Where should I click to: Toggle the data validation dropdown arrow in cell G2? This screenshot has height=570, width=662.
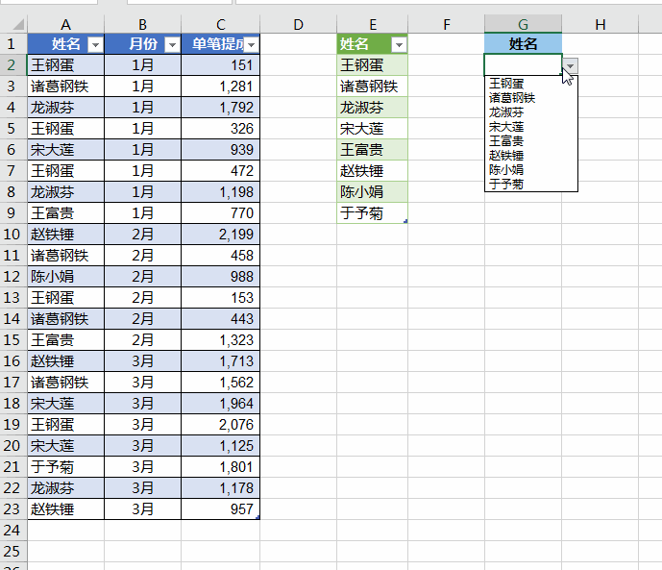(x=570, y=66)
